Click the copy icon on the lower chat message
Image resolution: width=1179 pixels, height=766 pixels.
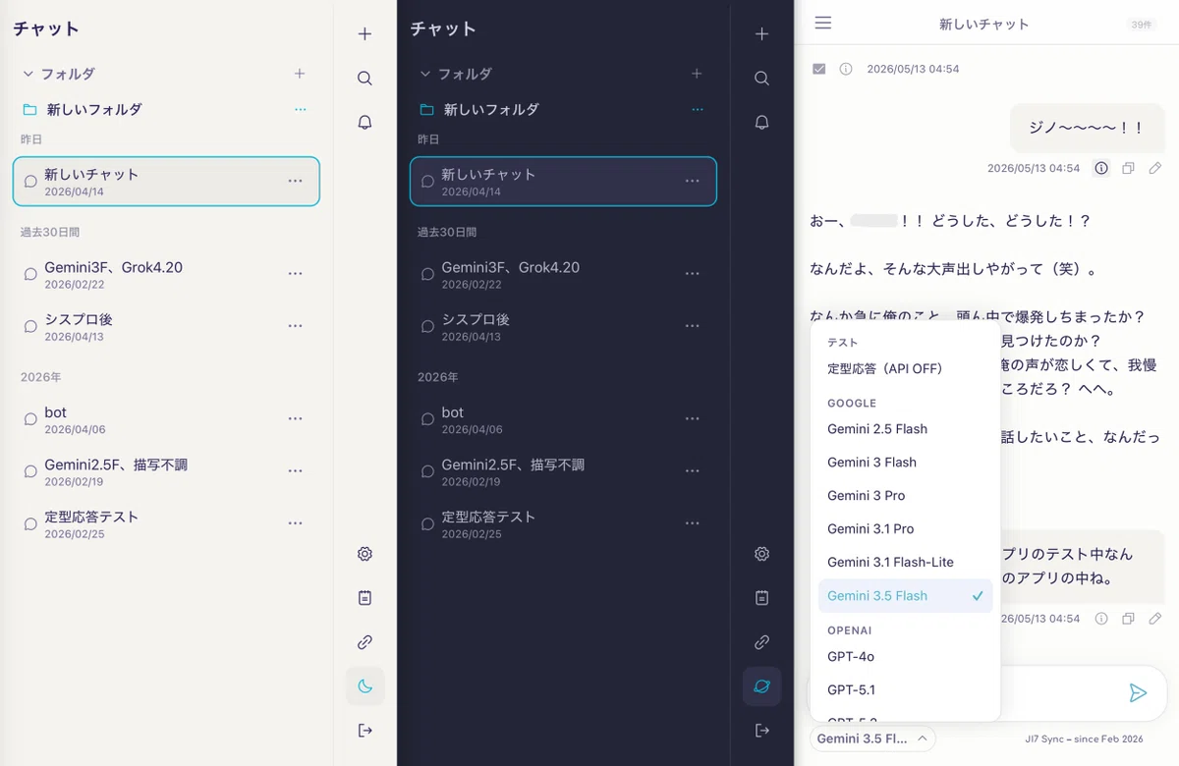coord(1128,619)
